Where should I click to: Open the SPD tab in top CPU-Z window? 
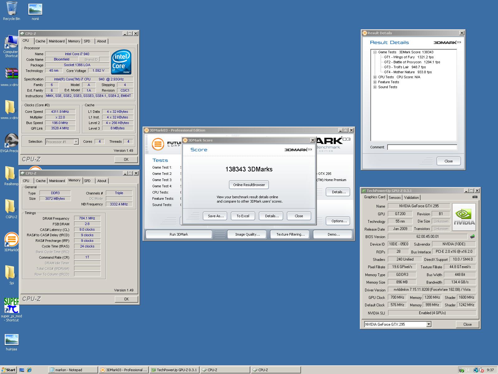point(87,41)
